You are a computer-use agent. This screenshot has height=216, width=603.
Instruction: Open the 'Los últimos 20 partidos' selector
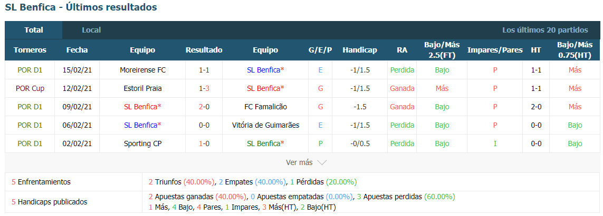pyautogui.click(x=545, y=30)
